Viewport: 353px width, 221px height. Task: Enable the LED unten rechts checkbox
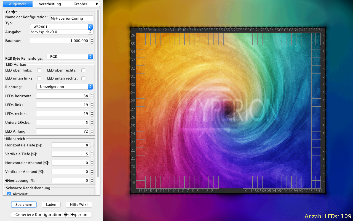[83, 78]
